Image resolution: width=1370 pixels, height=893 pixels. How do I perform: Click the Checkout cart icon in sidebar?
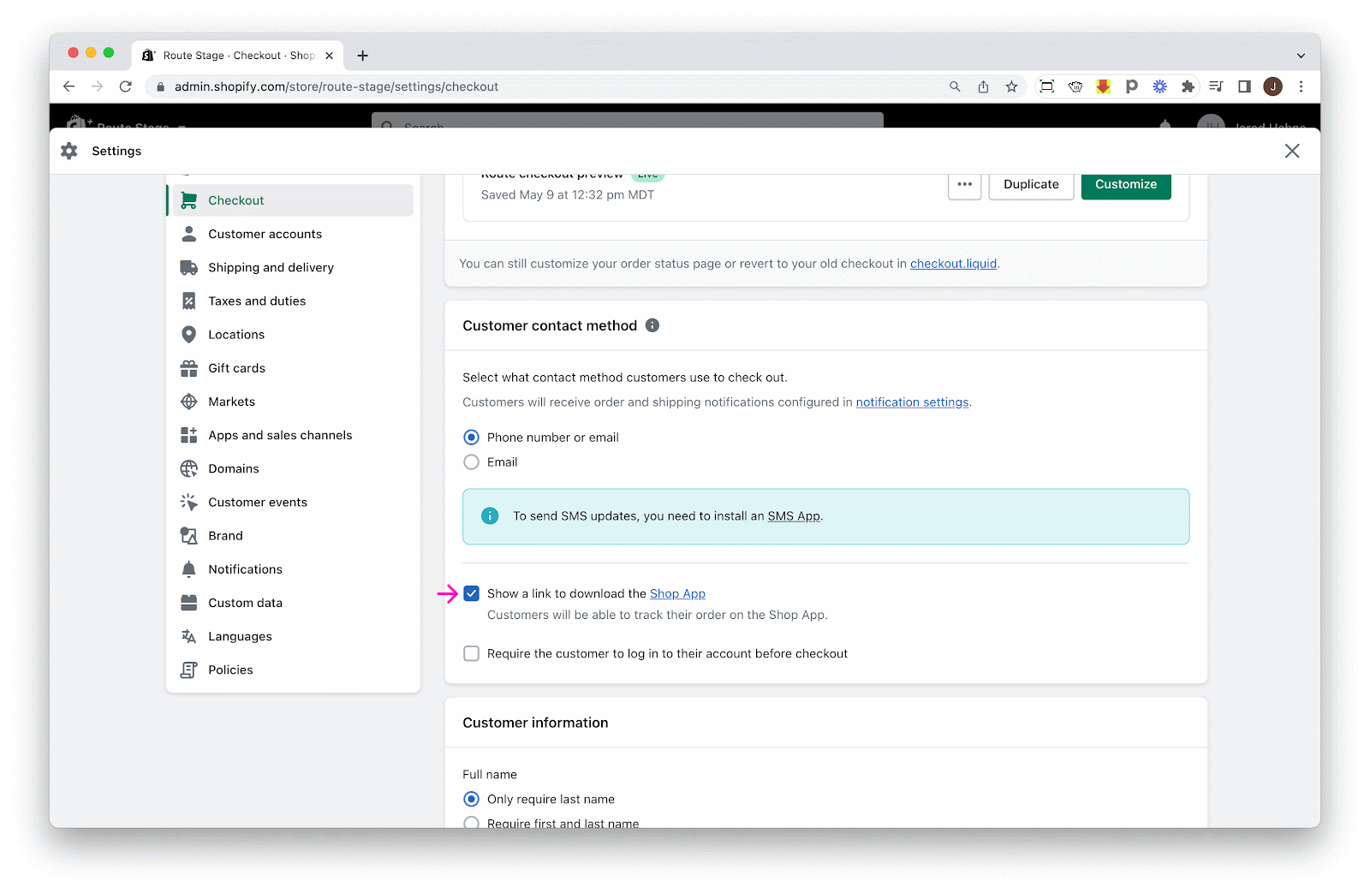(189, 200)
